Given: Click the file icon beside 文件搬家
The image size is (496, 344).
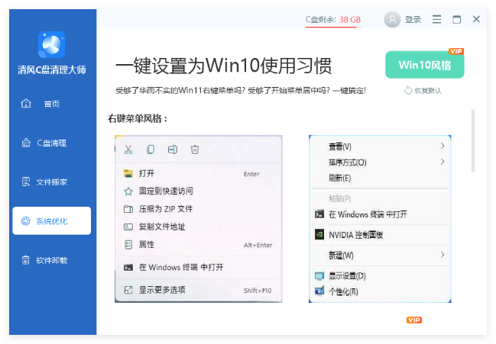Looking at the screenshot, I should pos(26,182).
